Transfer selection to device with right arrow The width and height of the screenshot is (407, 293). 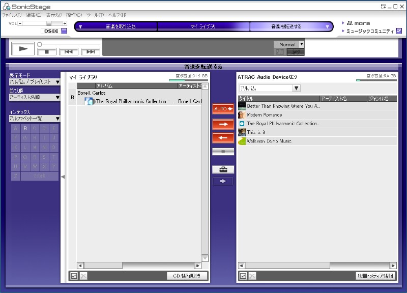[223, 124]
